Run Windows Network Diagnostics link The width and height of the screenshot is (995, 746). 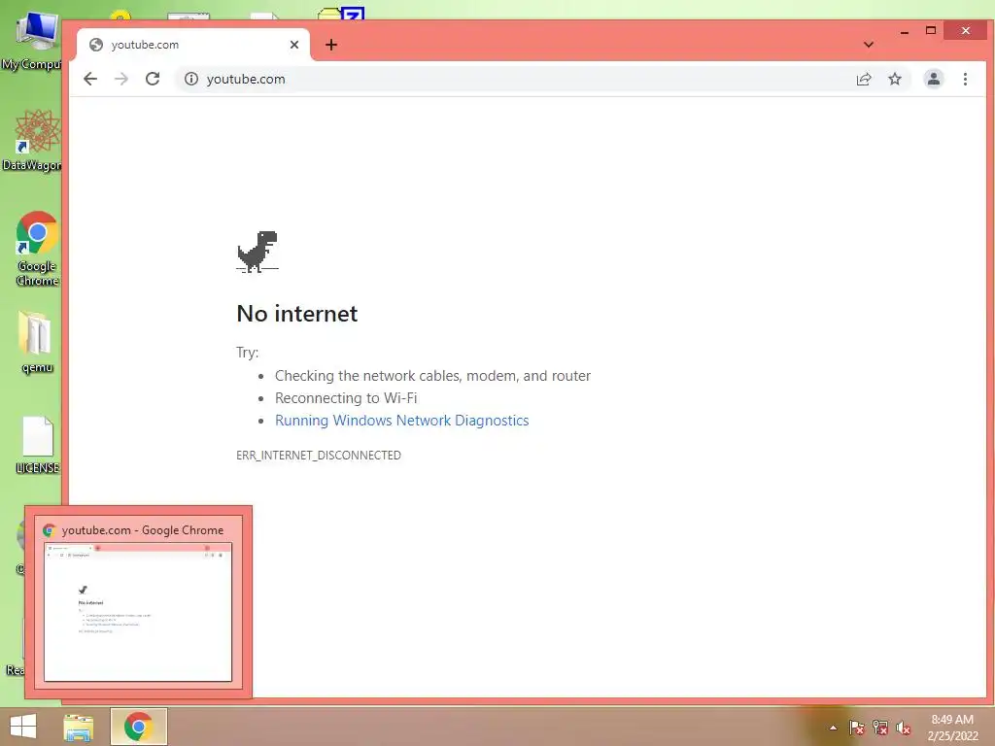point(401,420)
